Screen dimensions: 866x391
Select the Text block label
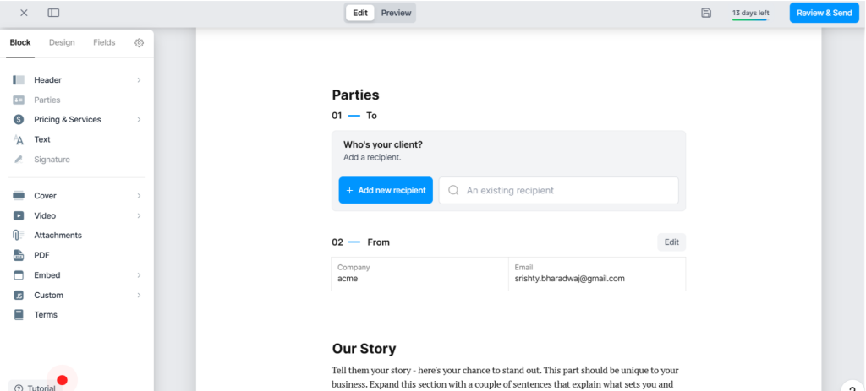(42, 139)
